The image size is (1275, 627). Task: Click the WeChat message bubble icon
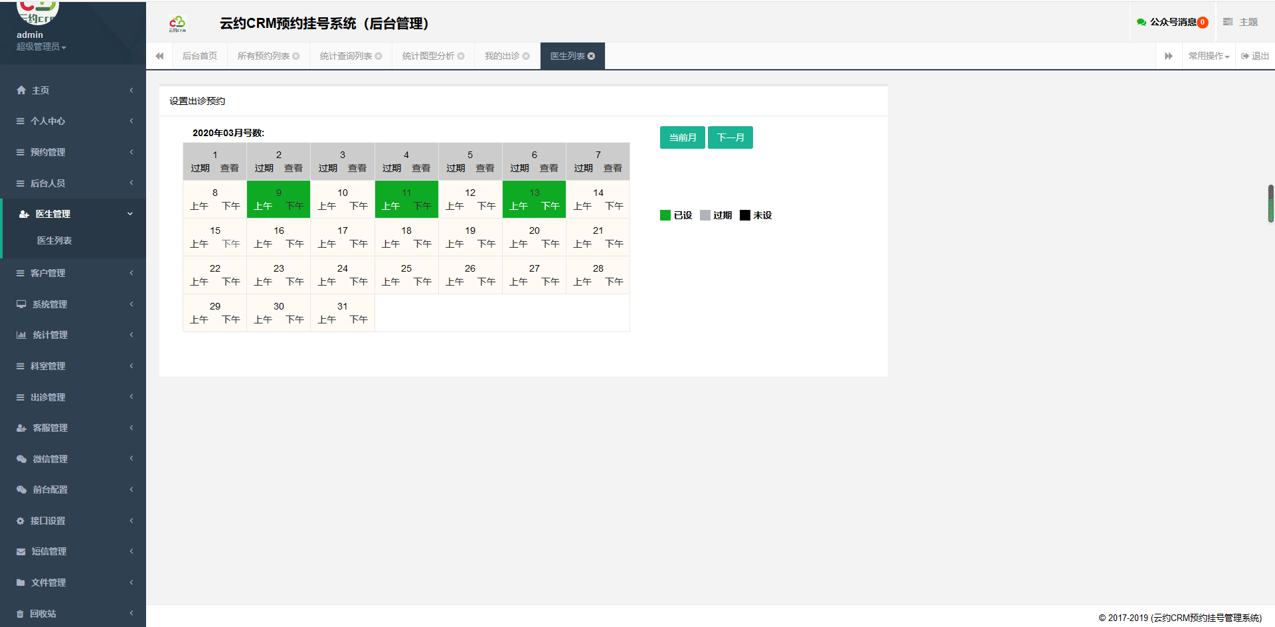1141,23
